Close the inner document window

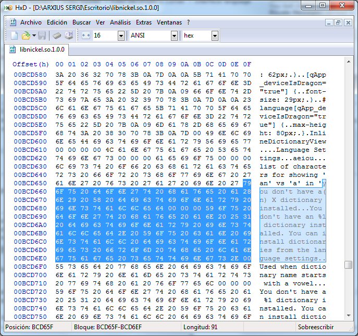(x=348, y=22)
